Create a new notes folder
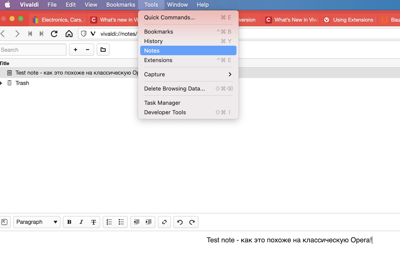The width and height of the screenshot is (400, 260). click(103, 49)
